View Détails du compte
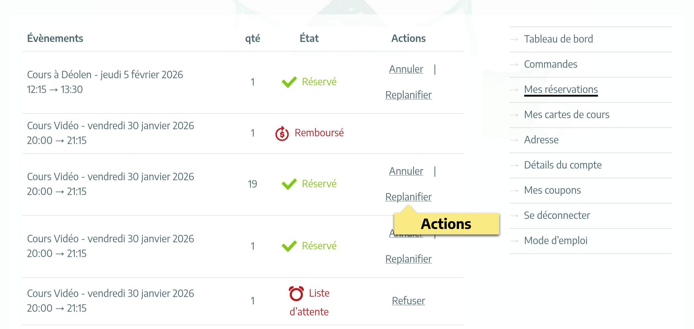Screen dimensions: 694x329 click(x=563, y=165)
